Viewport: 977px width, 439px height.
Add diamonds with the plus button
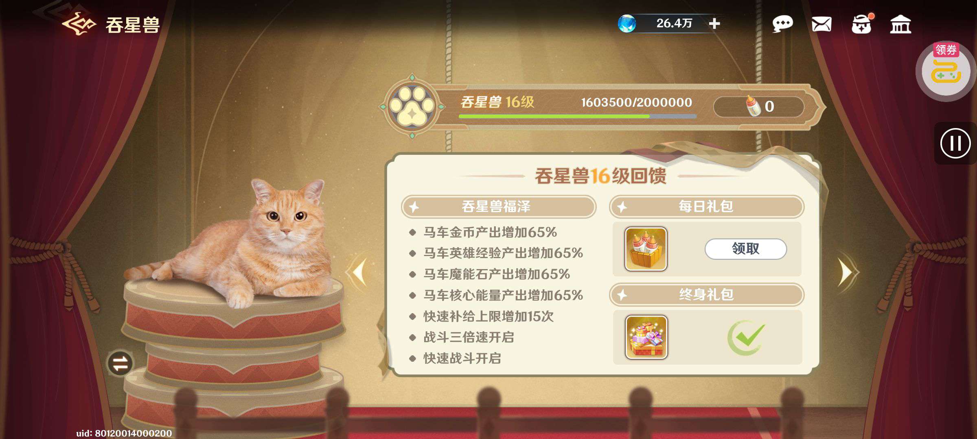tap(714, 24)
